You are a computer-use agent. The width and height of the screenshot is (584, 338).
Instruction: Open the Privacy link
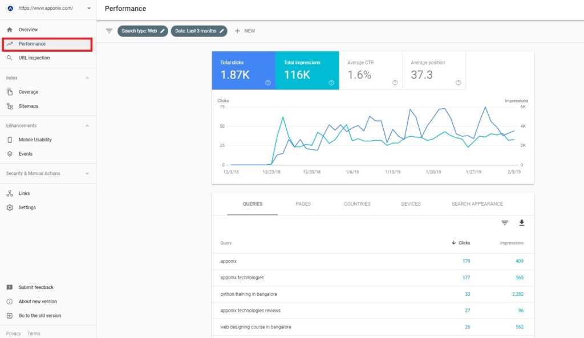(x=14, y=333)
